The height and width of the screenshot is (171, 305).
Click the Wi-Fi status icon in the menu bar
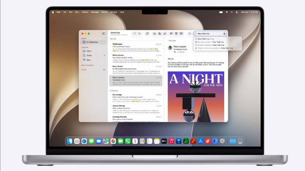pos(226,12)
